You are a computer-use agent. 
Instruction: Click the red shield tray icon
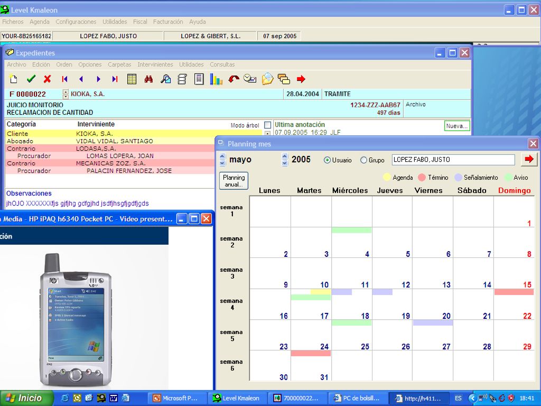[x=511, y=398]
